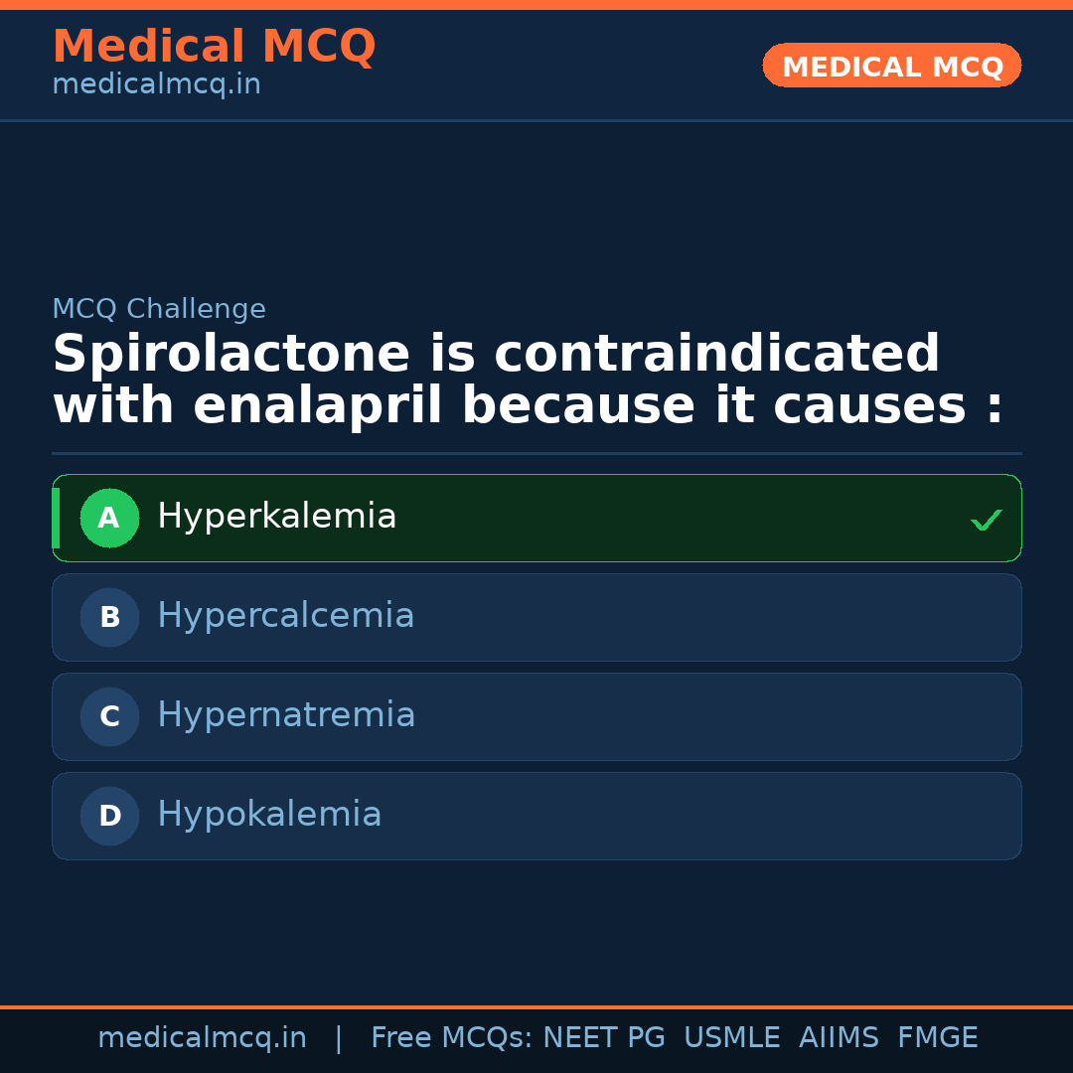Click the C option circle badge
The image size is (1073, 1073).
pos(109,716)
